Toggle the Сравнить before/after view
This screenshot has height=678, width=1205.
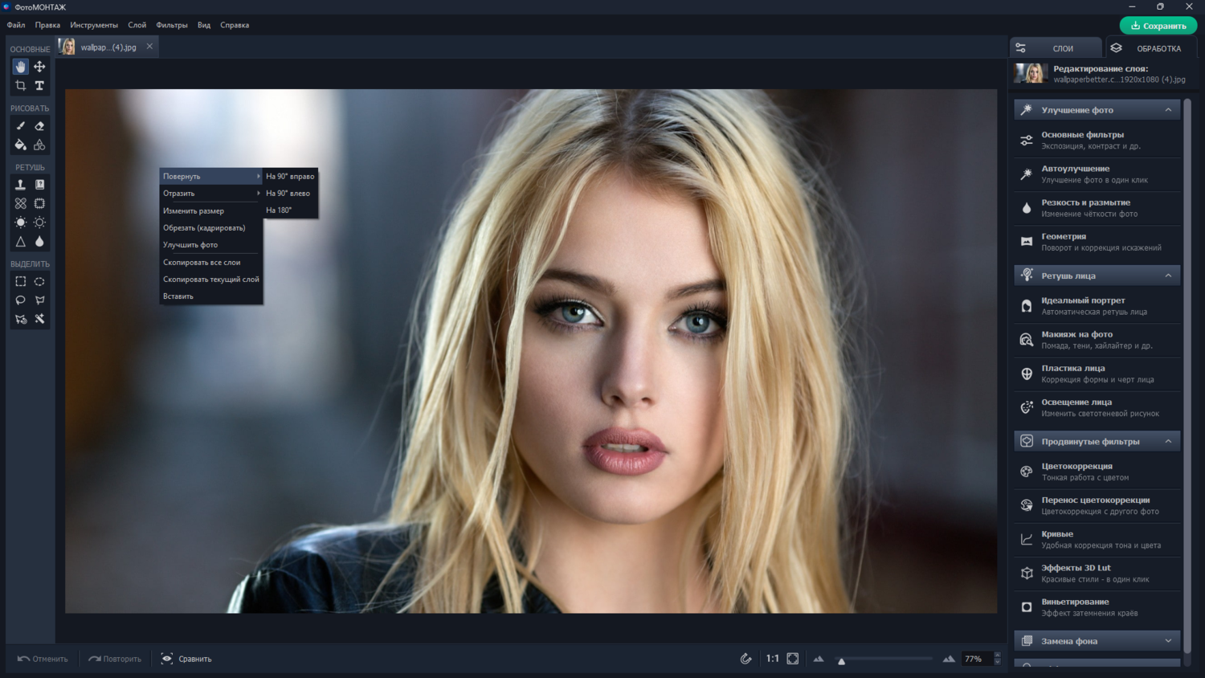pyautogui.click(x=186, y=659)
